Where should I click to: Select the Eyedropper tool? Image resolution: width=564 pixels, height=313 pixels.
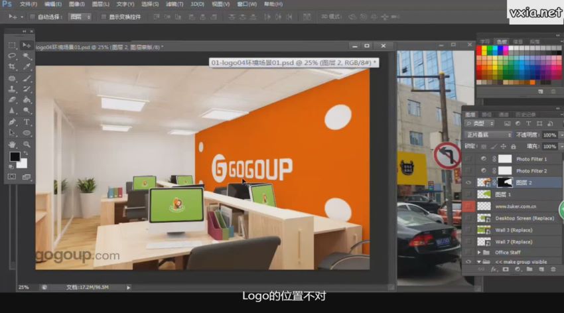(27, 67)
